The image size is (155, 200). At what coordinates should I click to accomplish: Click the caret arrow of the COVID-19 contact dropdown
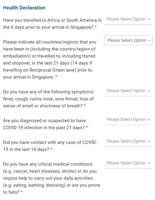tap(149, 142)
